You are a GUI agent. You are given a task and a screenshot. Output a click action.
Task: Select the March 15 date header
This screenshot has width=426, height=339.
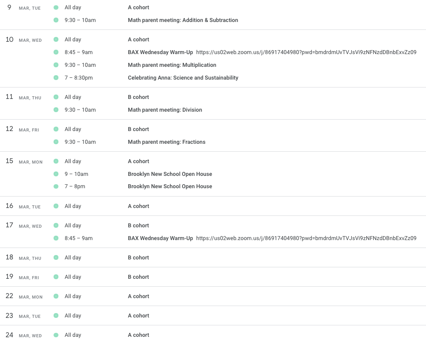[10, 161]
